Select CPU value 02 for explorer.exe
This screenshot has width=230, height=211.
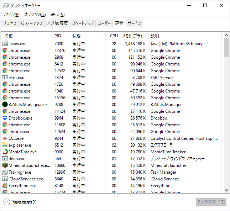point(114,145)
